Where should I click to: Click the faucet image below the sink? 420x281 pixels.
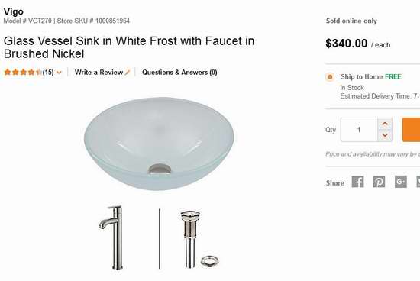[112, 237]
